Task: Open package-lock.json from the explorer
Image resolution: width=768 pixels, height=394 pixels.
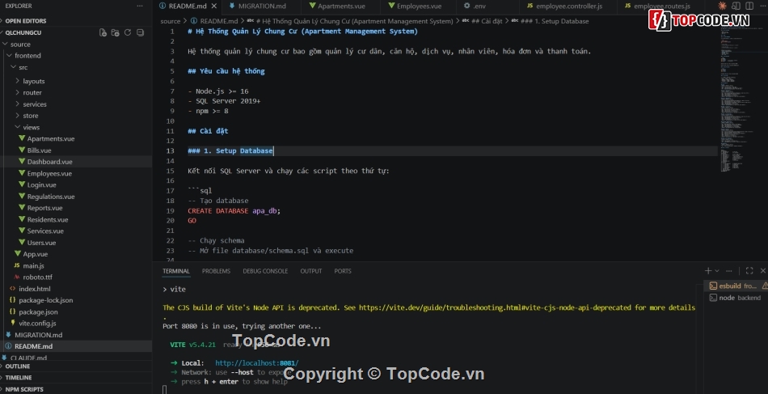Action: [45, 300]
